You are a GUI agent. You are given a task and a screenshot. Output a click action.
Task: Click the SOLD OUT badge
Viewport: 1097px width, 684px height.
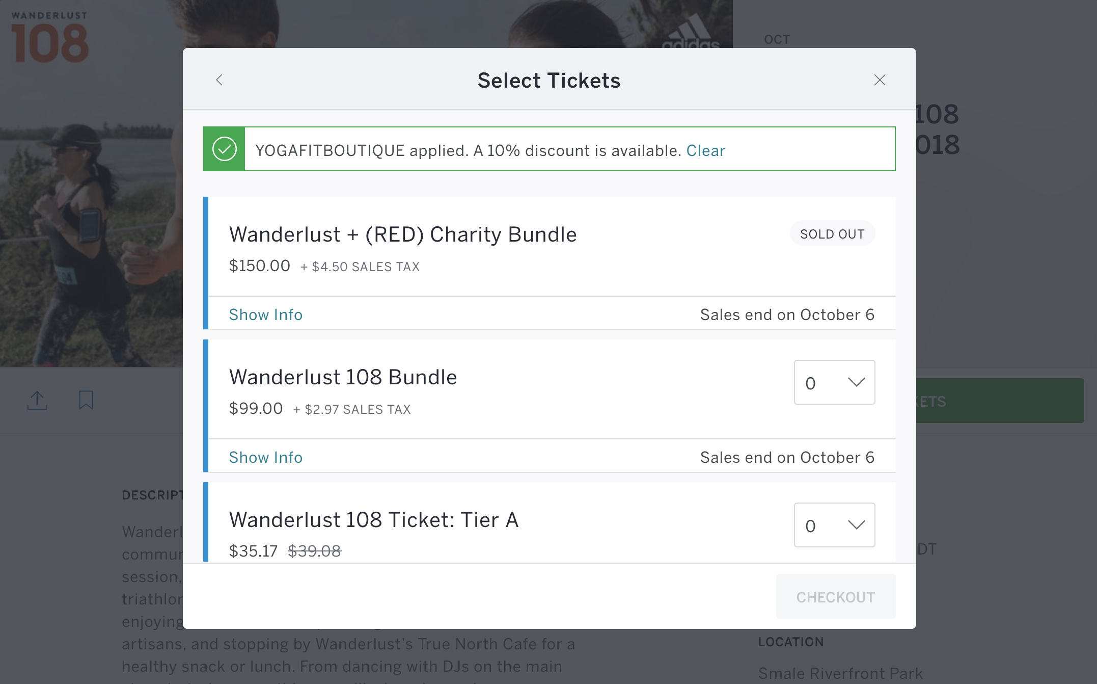[x=832, y=234]
